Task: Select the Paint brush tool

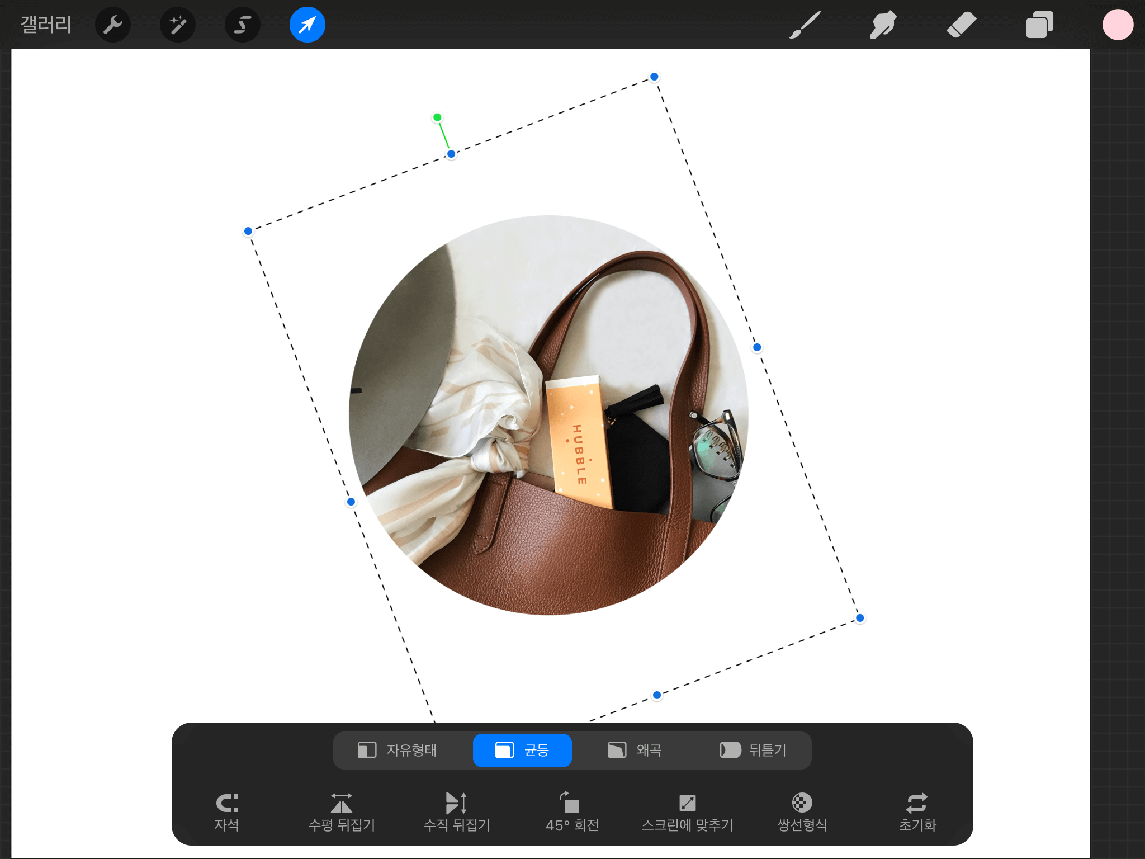Action: tap(805, 25)
